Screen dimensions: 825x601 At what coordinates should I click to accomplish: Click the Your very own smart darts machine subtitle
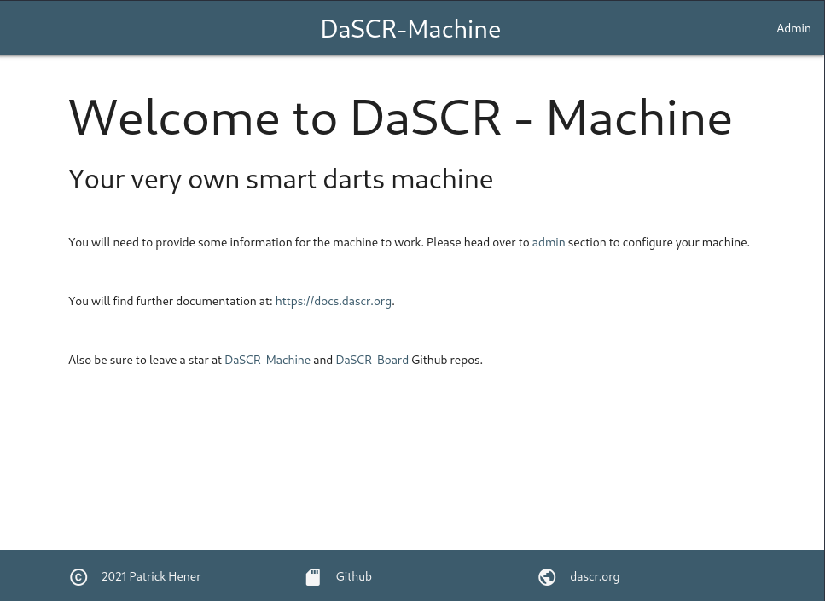[x=281, y=180]
